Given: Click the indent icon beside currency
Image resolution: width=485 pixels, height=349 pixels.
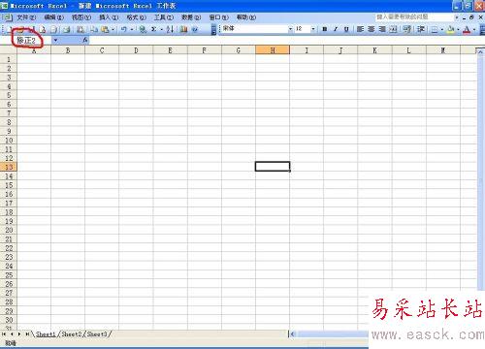Looking at the screenshot, I should coord(421,29).
